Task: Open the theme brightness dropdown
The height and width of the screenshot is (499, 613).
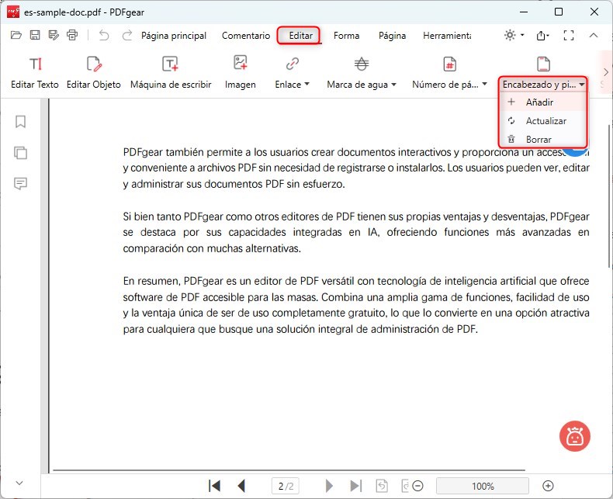Action: click(x=514, y=35)
